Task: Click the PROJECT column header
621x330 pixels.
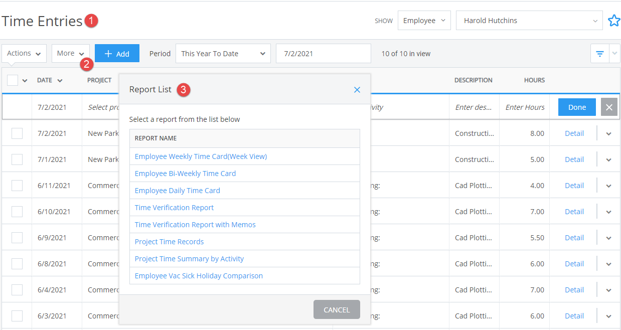Action: tap(99, 80)
